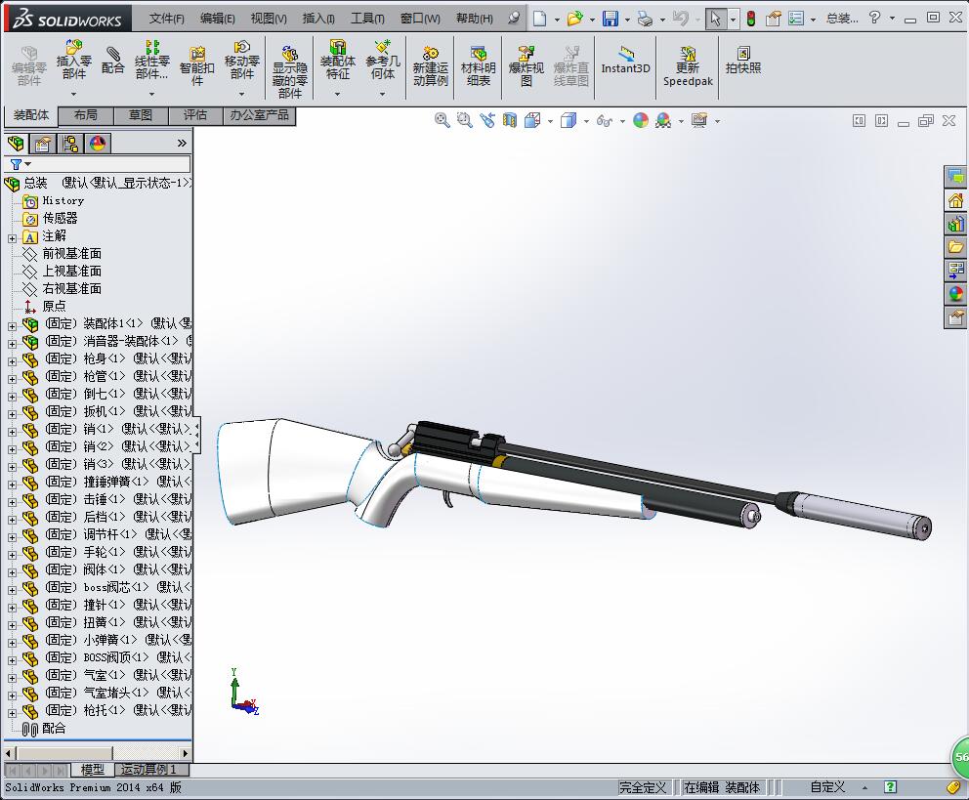
Task: Select the Mate (配合) paperclip tool
Action: click(112, 61)
